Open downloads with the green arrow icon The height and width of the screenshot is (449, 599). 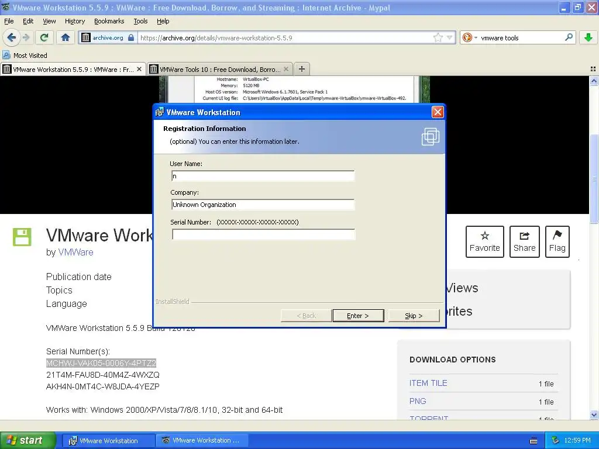coord(588,37)
